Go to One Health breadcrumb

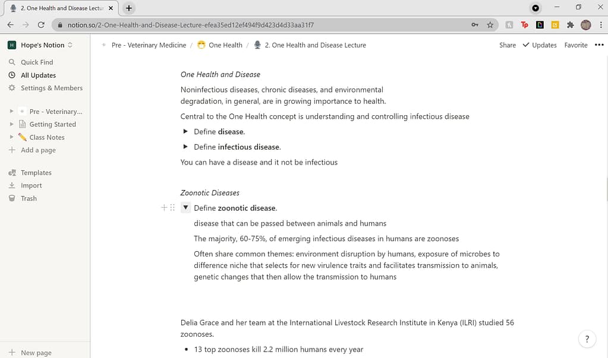click(225, 45)
